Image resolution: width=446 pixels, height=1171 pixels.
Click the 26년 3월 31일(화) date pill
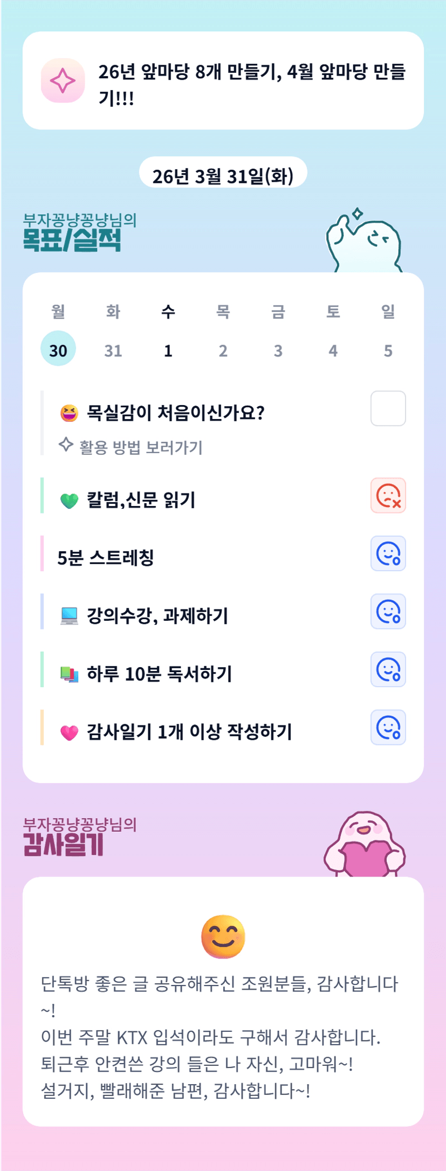[223, 175]
